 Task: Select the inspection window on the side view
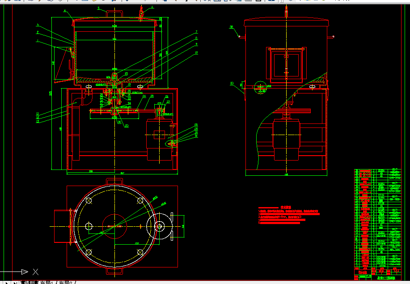point(286,64)
